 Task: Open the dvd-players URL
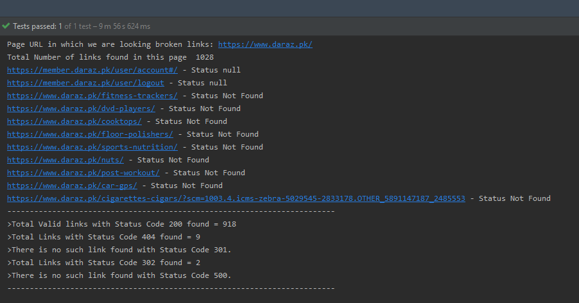coord(81,108)
